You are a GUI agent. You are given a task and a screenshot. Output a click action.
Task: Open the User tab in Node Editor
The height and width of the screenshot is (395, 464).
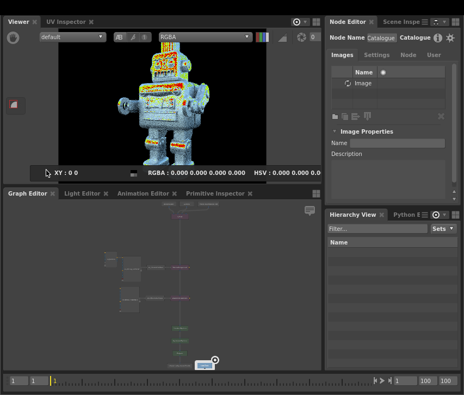click(434, 55)
